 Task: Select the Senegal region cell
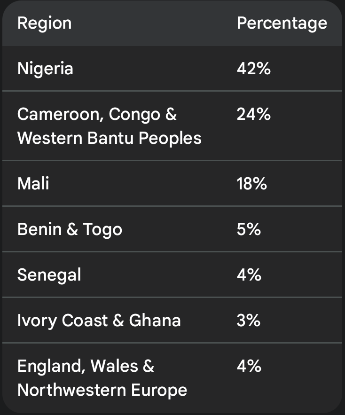coord(49,274)
